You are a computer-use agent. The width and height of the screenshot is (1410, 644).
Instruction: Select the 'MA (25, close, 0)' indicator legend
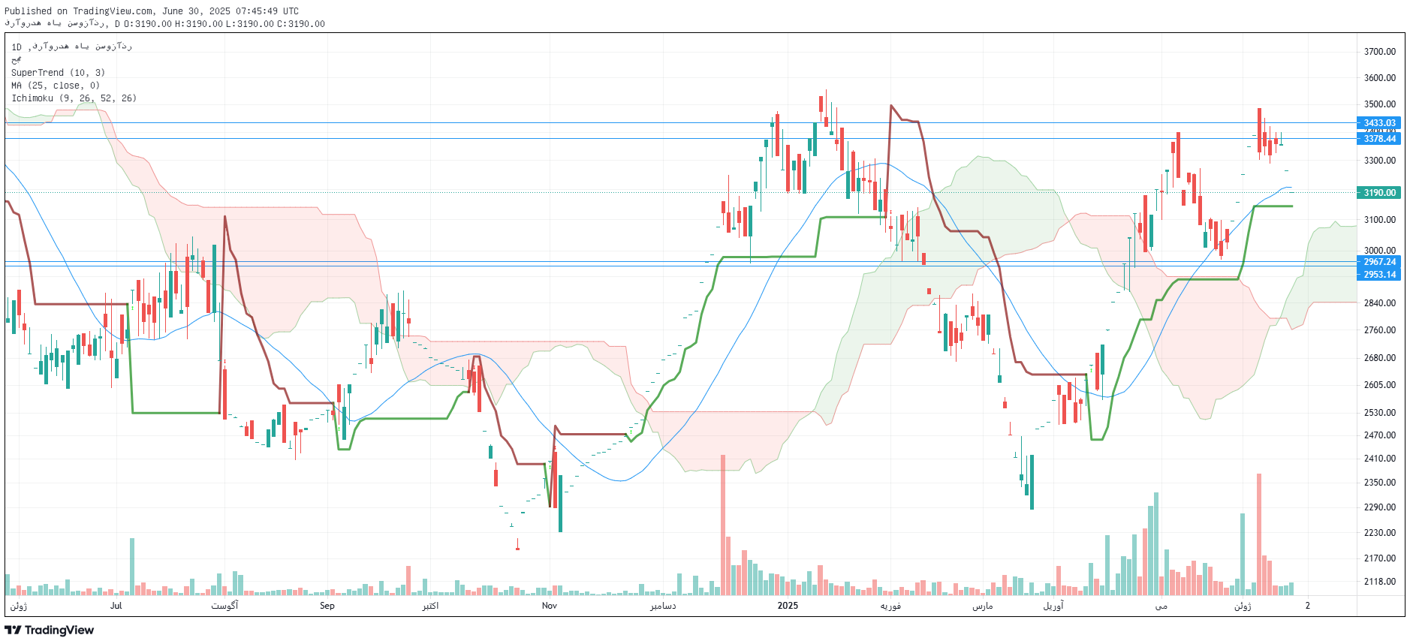pos(56,86)
